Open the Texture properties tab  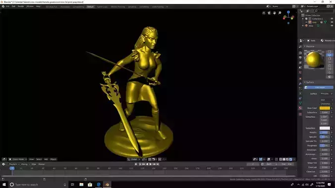(300, 114)
